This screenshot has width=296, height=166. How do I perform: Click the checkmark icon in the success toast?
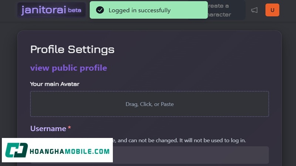pos(100,10)
